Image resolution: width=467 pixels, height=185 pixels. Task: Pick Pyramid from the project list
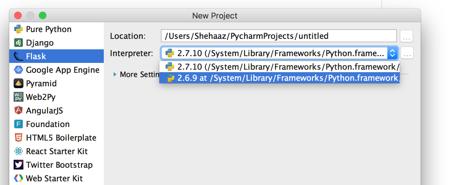tap(57, 84)
